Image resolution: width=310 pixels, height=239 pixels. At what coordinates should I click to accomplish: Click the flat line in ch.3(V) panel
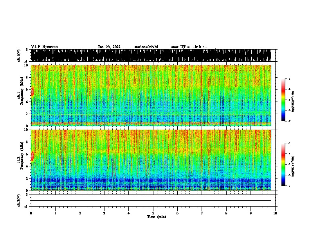click(x=151, y=201)
